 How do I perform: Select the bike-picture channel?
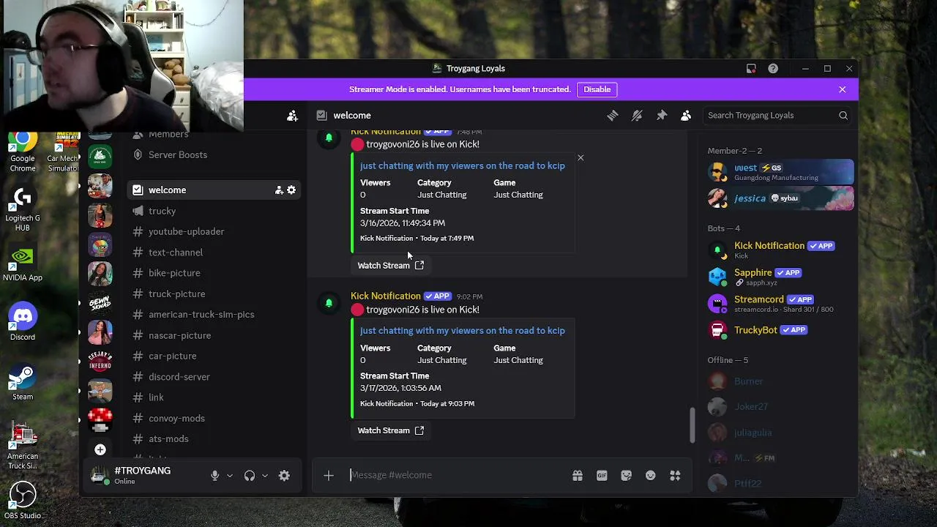click(x=212, y=273)
